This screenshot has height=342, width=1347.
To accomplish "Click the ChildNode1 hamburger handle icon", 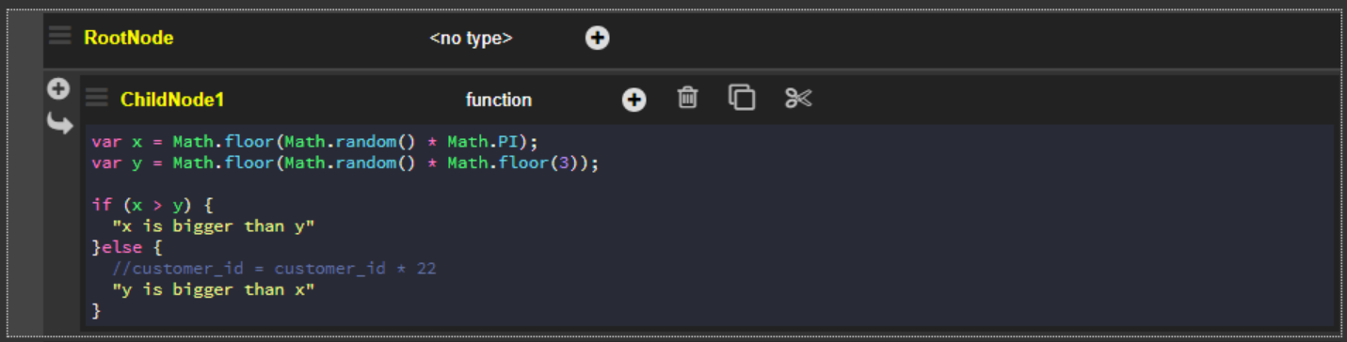I will pos(96,98).
